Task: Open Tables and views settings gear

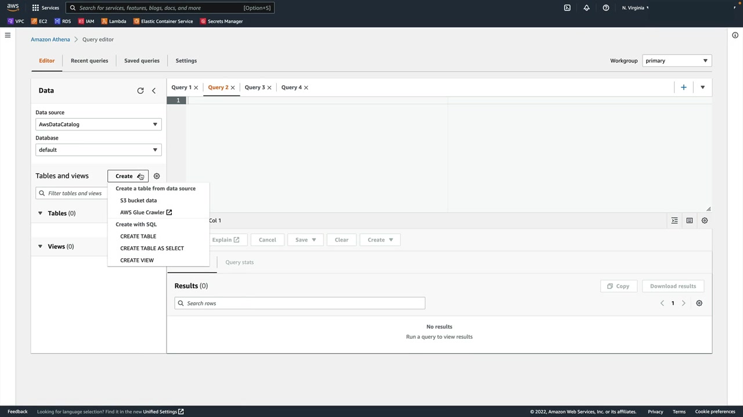Action: tap(157, 176)
